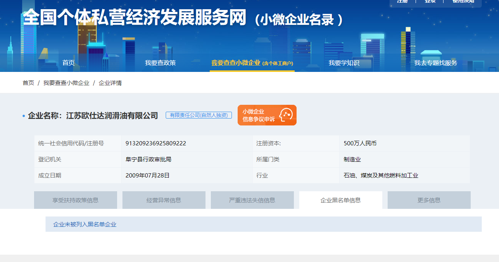Click 企业详情 in the breadcrumb
499x262 pixels.
tap(110, 83)
